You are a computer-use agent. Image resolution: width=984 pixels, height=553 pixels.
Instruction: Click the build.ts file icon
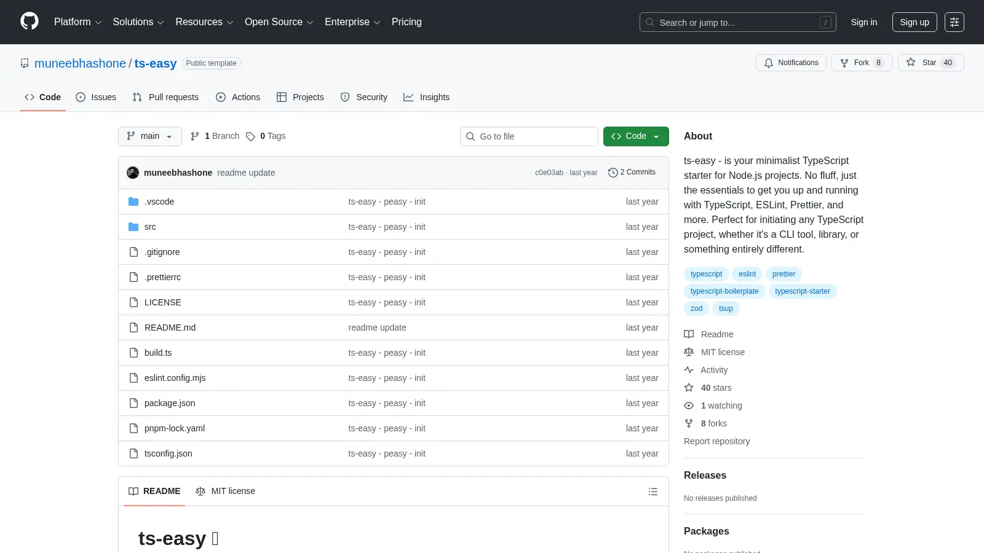tap(133, 353)
